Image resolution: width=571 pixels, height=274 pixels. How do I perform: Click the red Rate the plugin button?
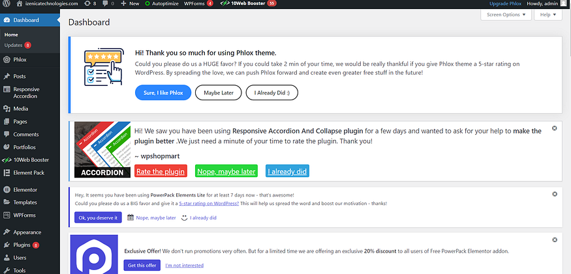(x=161, y=171)
